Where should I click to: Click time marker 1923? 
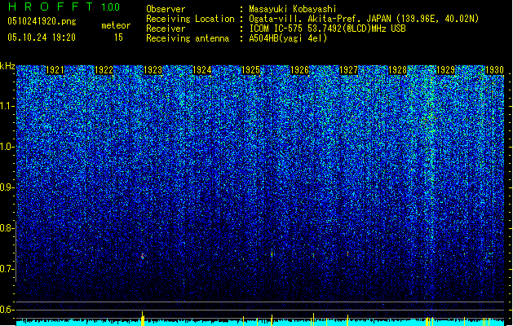point(153,70)
